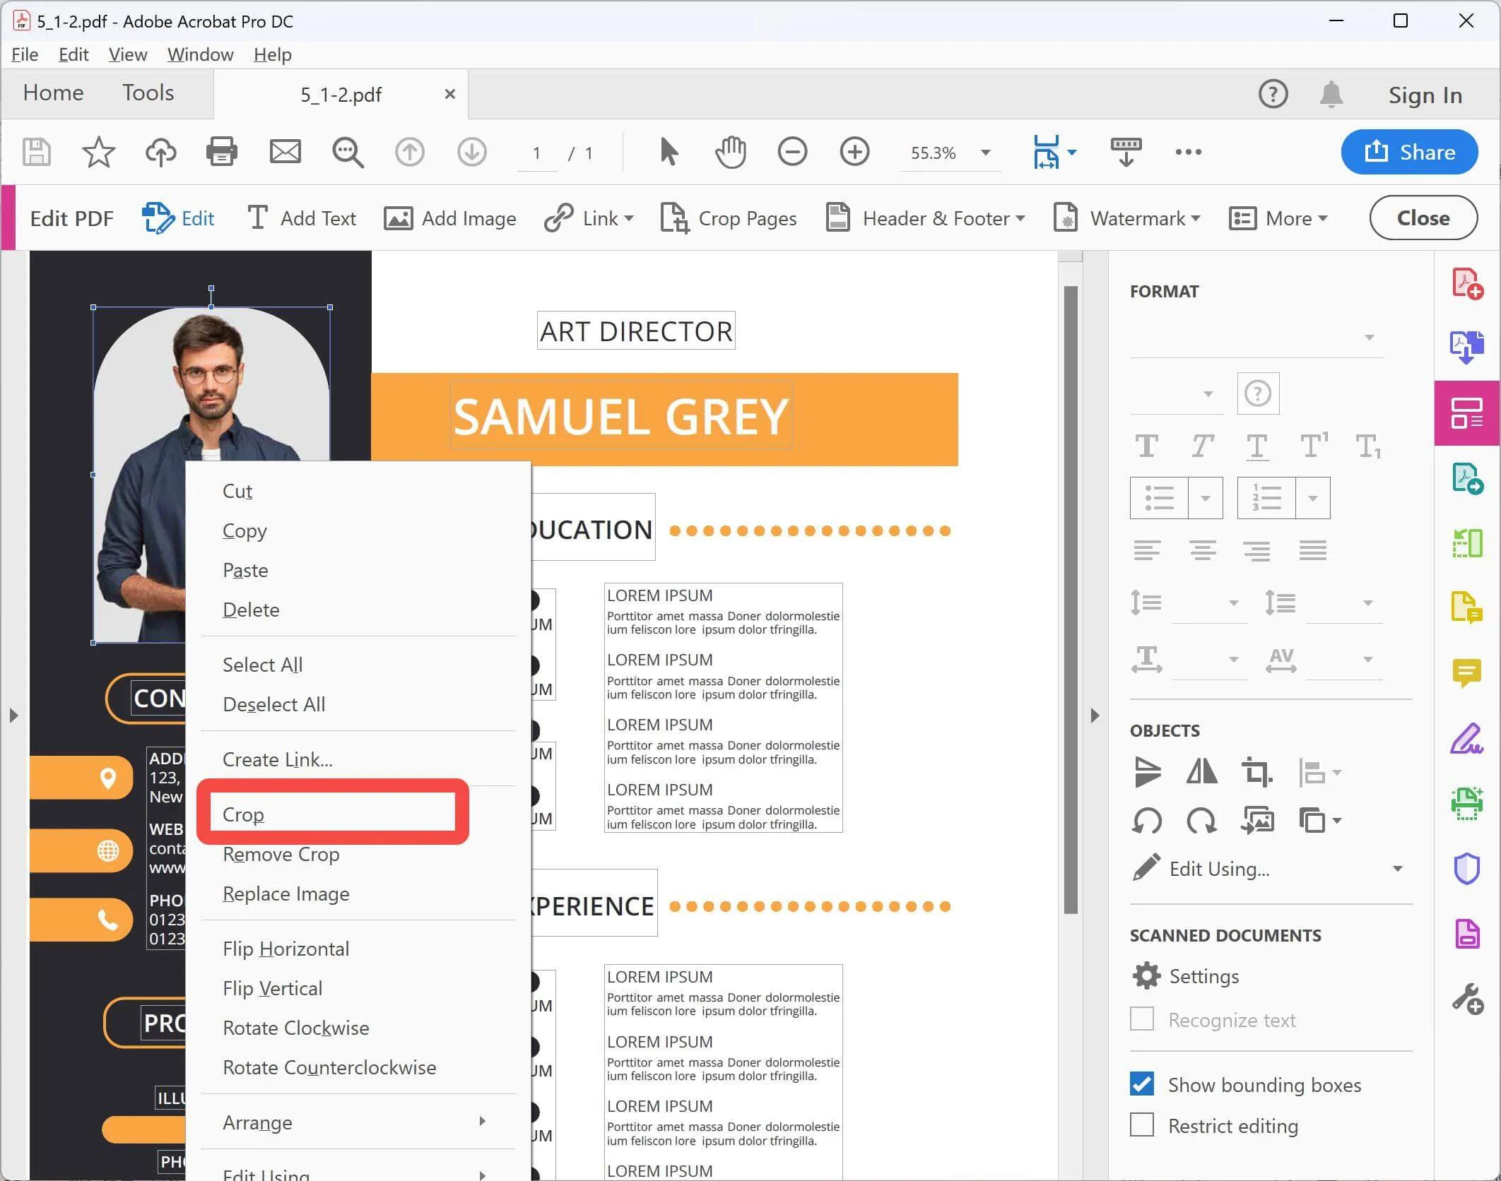Switch to the Tools tab
The height and width of the screenshot is (1181, 1501).
tap(148, 93)
